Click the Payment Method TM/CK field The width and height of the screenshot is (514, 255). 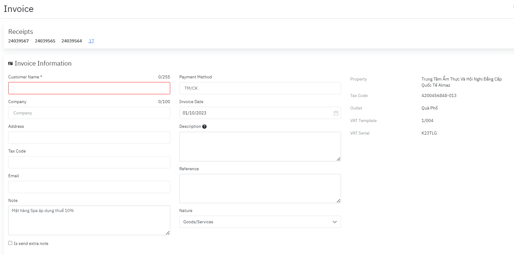click(260, 88)
